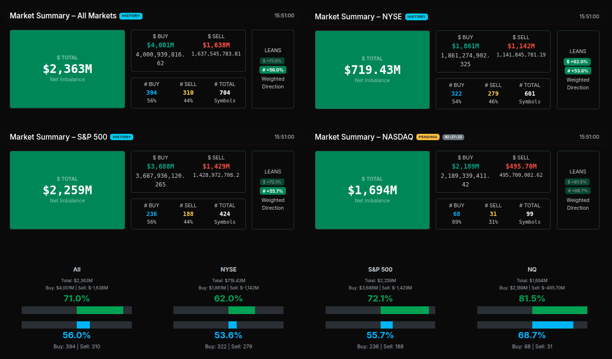Screen dimensions: 612x359
Task: Enable the $ +81.5% lean badge in NASDAQ panel
Action: tap(577, 182)
